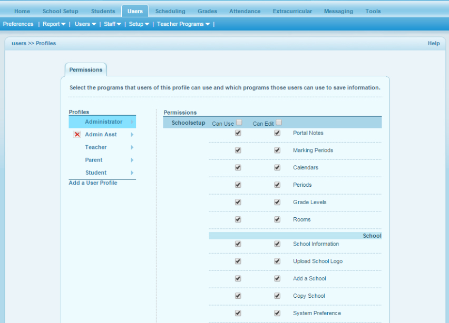449x323 pixels.
Task: Expand the Staff dropdown menu
Action: click(112, 24)
